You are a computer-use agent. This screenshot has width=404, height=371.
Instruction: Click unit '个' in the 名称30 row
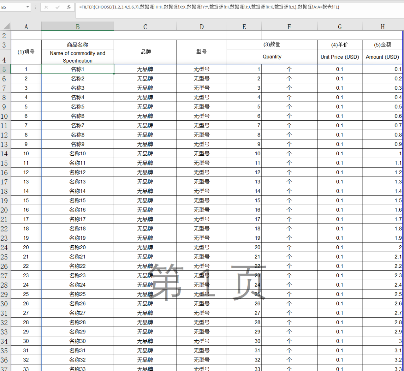point(289,341)
